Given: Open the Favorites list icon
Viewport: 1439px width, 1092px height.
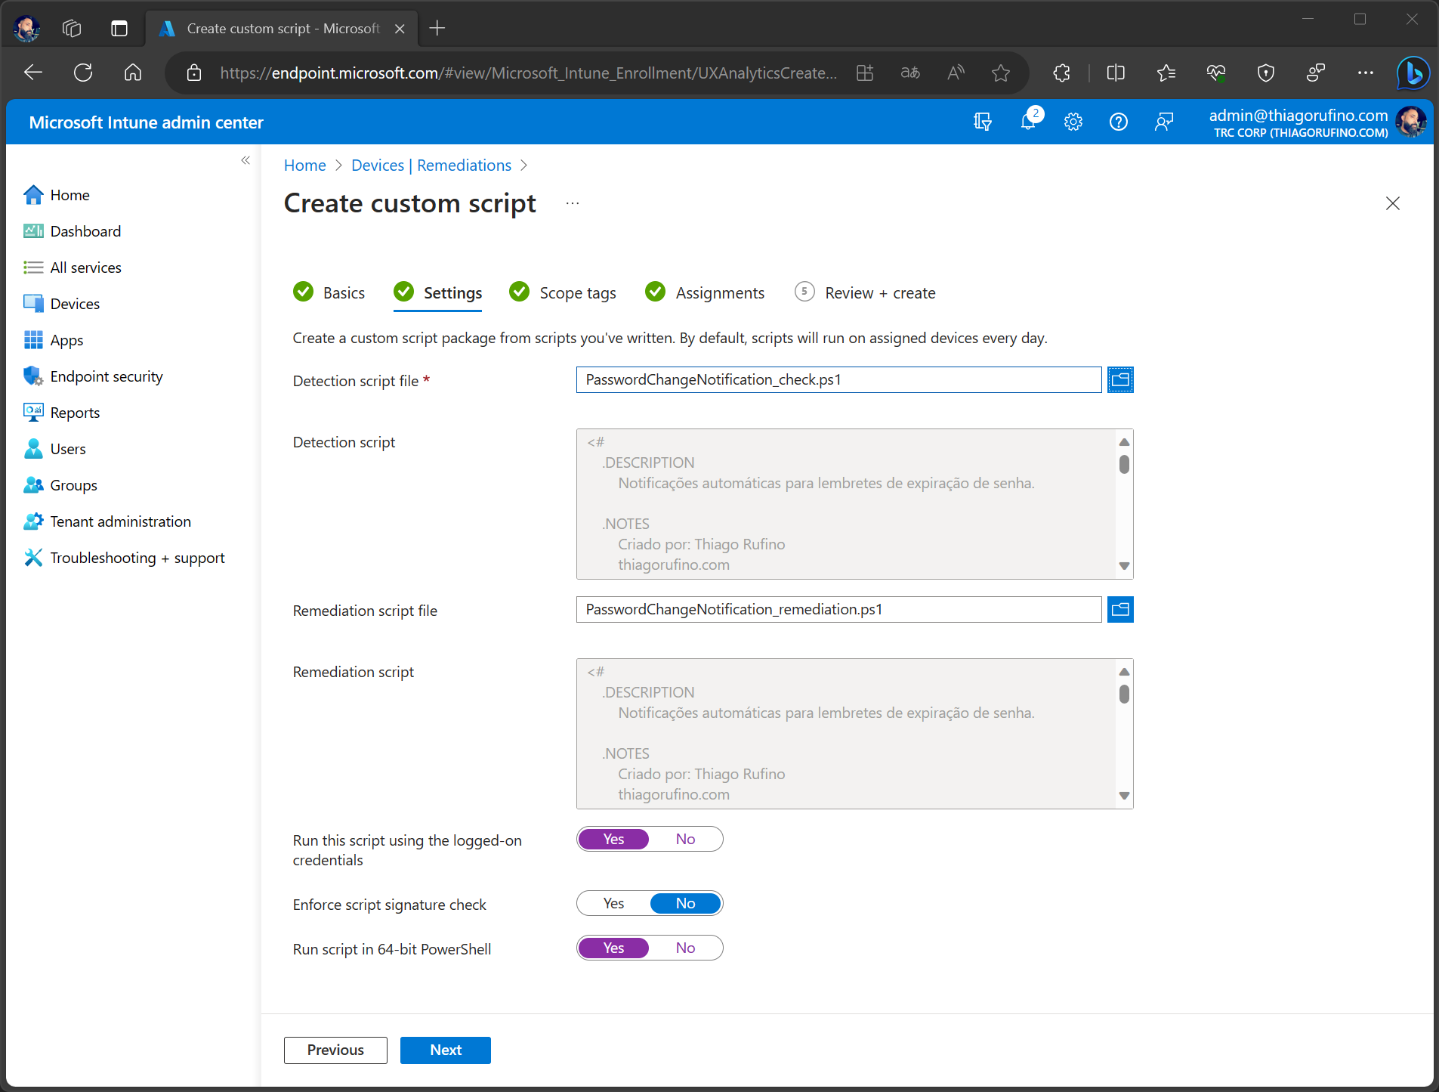Looking at the screenshot, I should (1166, 73).
